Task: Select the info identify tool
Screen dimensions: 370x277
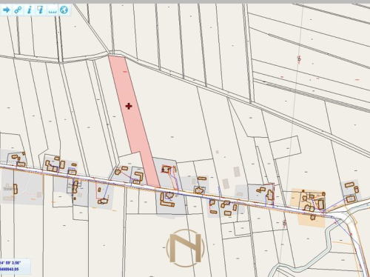Action: point(30,10)
